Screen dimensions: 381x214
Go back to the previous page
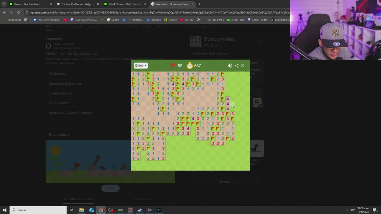4,12
